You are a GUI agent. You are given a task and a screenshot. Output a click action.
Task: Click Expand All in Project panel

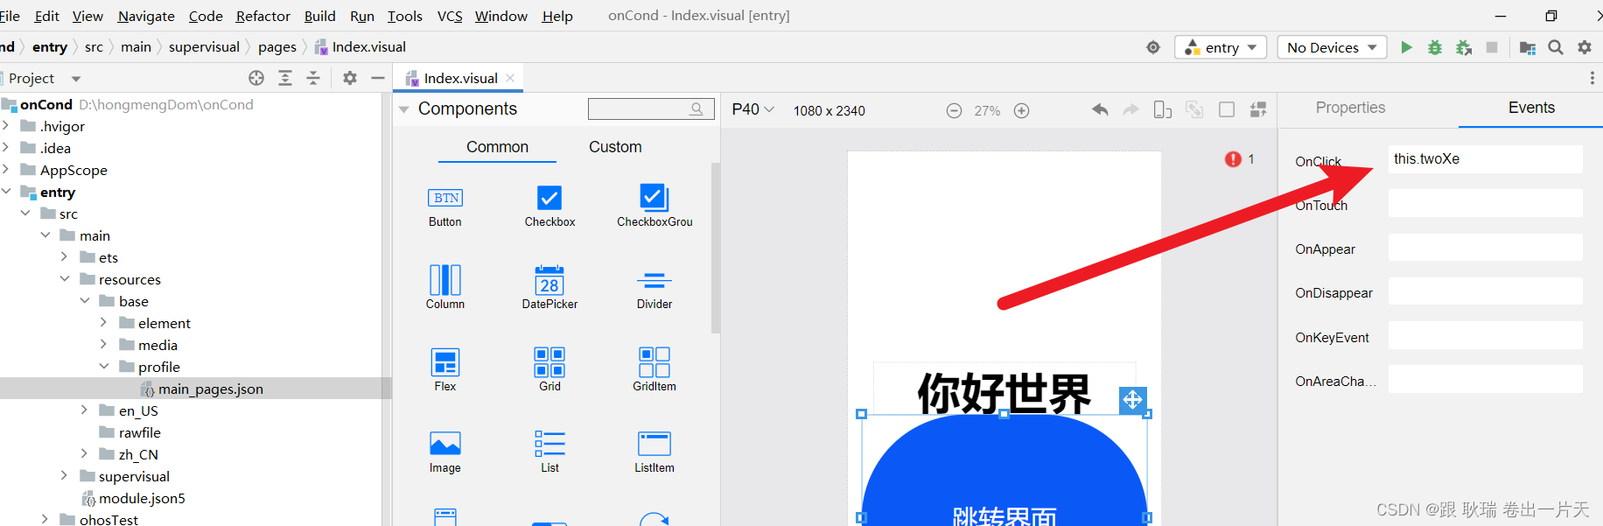(x=285, y=78)
